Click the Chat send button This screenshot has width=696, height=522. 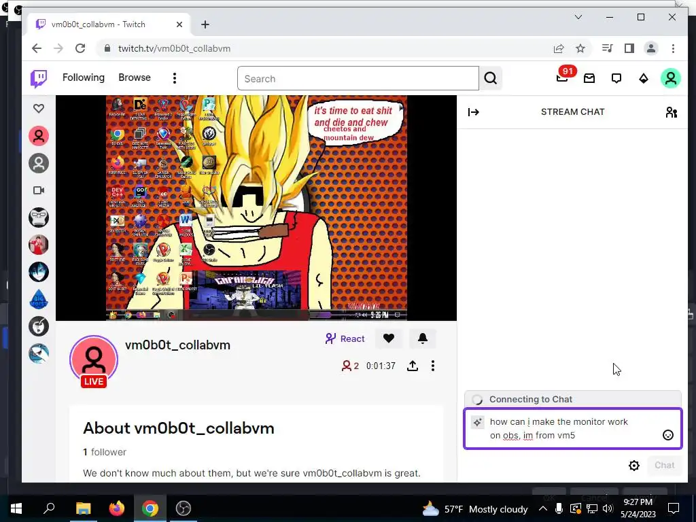point(665,465)
